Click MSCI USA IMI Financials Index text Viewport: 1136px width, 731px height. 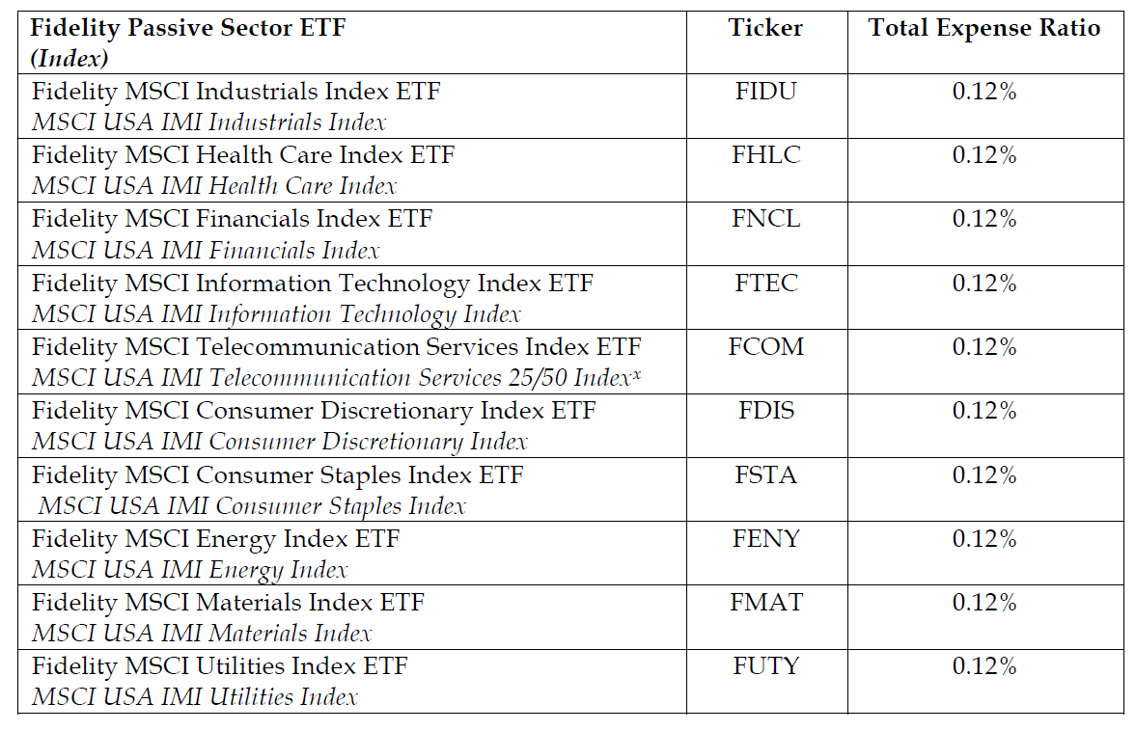(x=206, y=251)
